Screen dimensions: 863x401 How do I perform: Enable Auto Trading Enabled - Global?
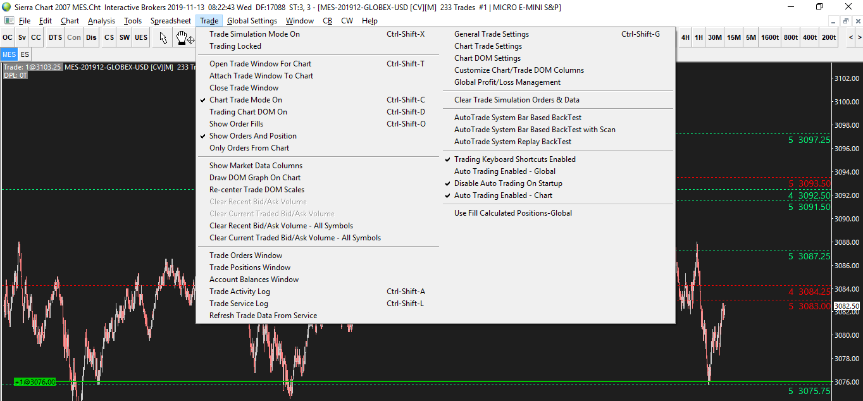(x=559, y=171)
